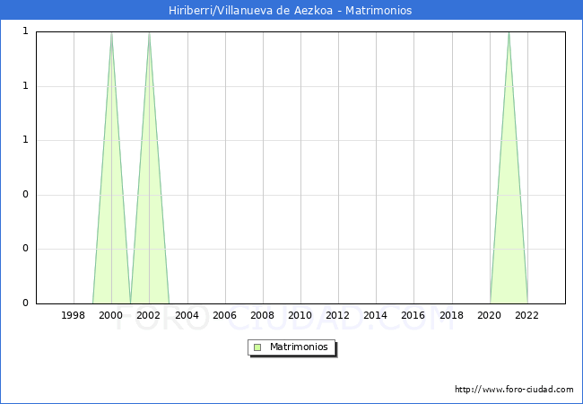Select the Matrimonios legend label

point(299,347)
